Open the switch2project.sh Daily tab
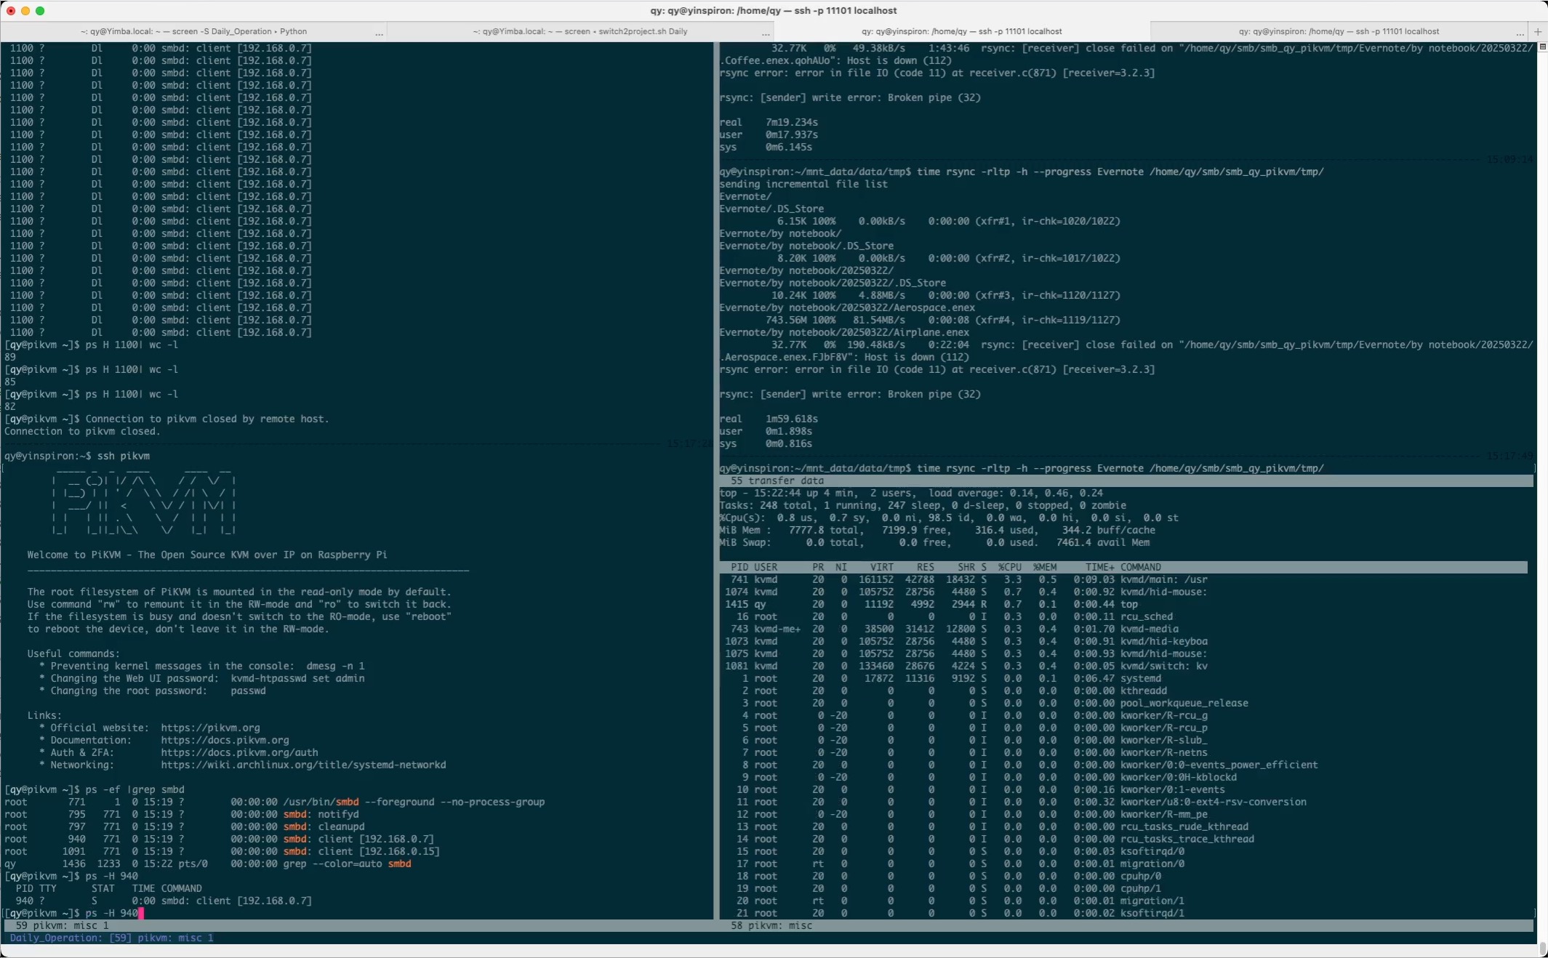The height and width of the screenshot is (958, 1548). pos(580,31)
